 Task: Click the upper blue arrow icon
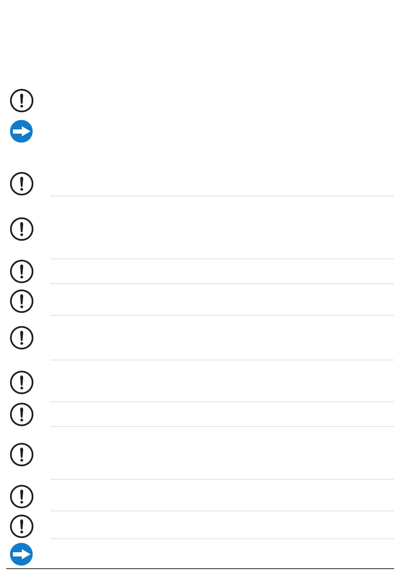tap(21, 132)
